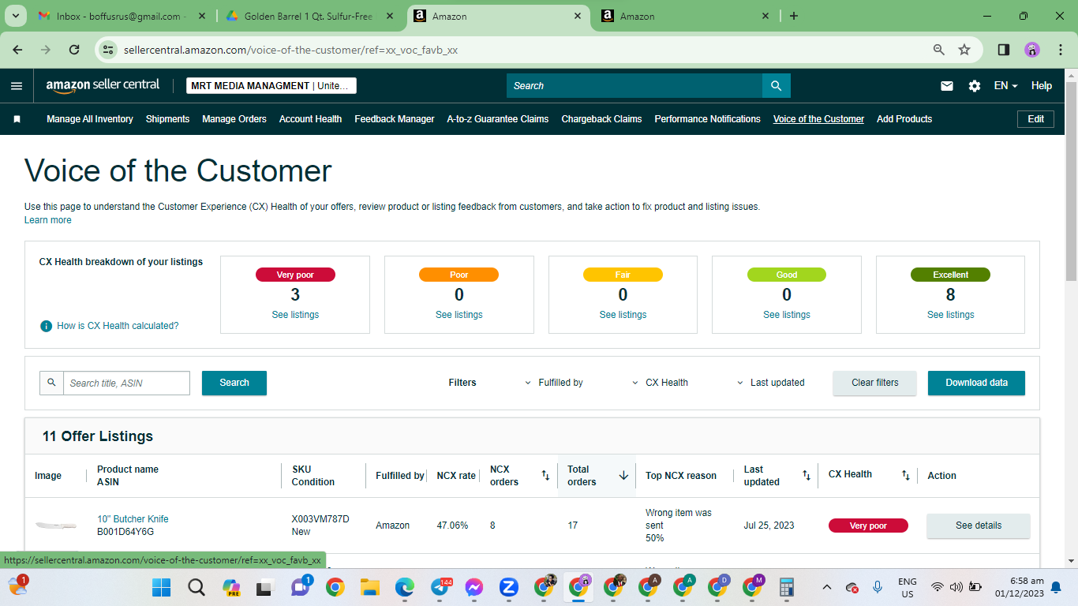Screen dimensions: 1078x606
Task: Open Telegram from the taskbar
Action: click(440, 588)
